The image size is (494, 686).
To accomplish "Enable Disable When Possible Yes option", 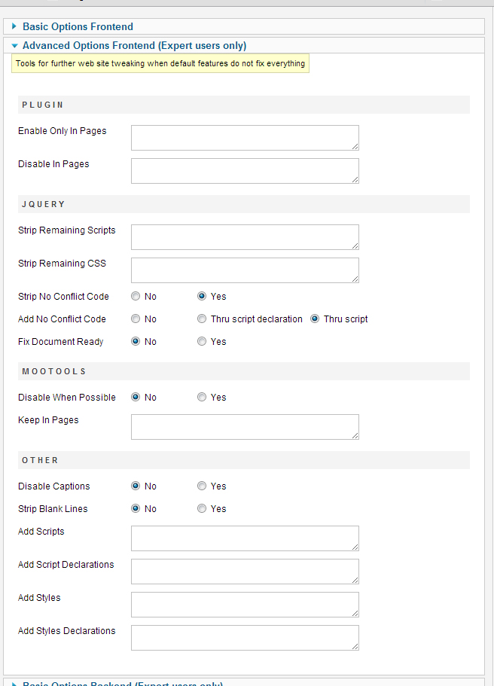I will click(x=202, y=398).
